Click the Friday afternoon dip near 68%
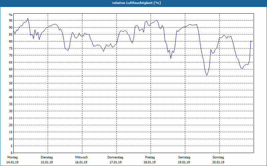The image size is (267, 166). tap(171, 58)
